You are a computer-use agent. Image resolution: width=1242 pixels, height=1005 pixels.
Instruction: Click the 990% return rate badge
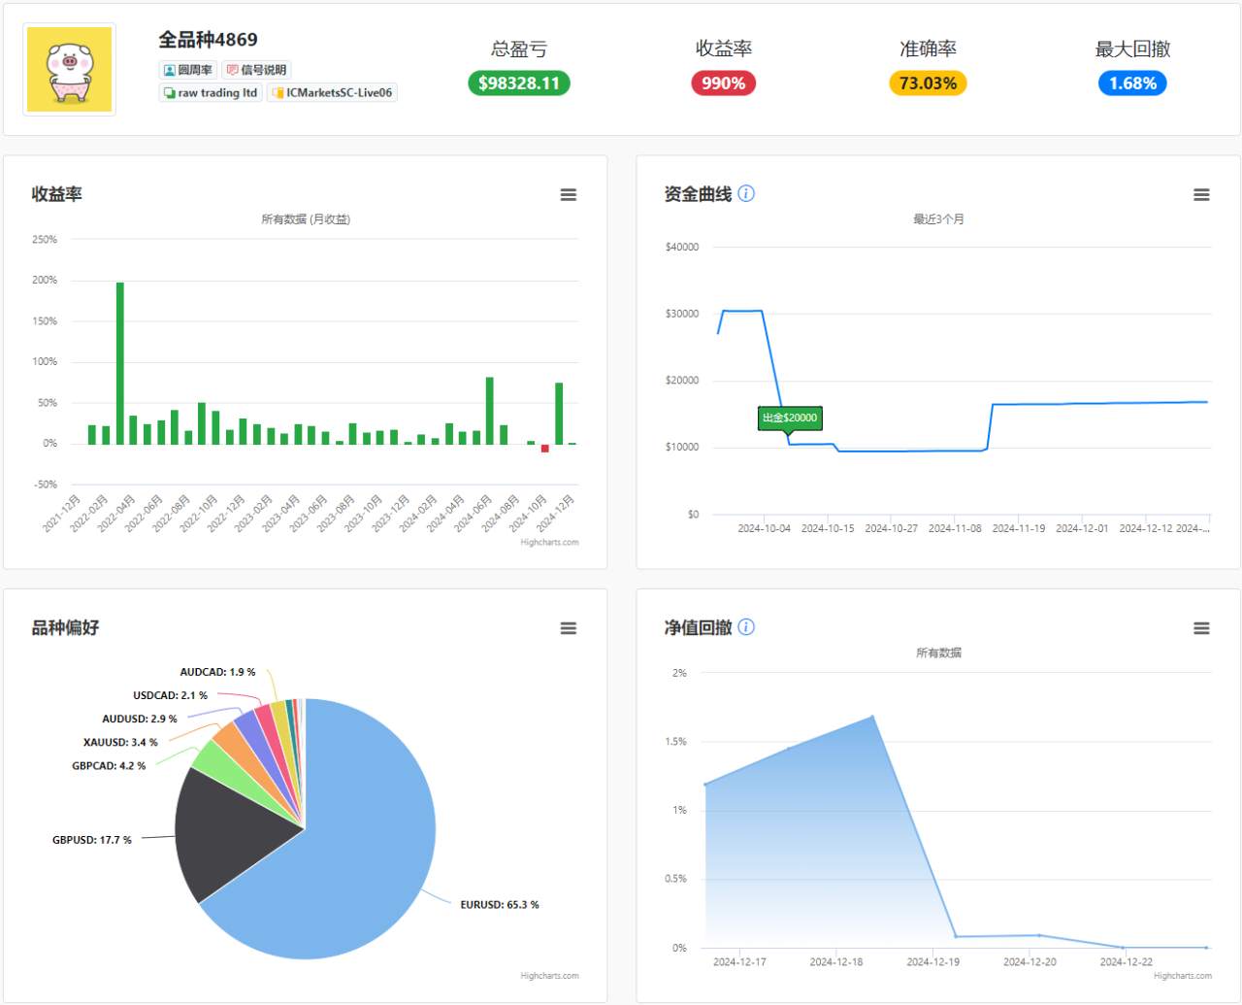[724, 84]
